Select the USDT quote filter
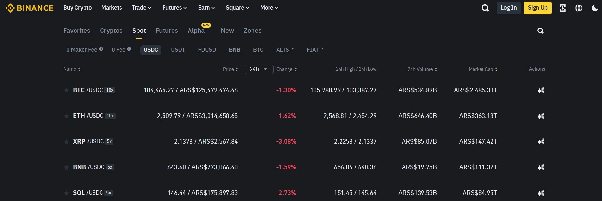The image size is (602, 201). [x=178, y=50]
